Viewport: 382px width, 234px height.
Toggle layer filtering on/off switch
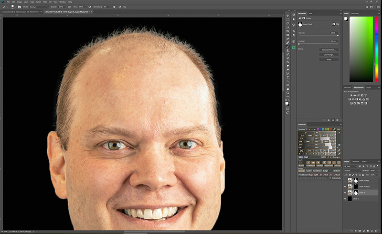click(377, 166)
